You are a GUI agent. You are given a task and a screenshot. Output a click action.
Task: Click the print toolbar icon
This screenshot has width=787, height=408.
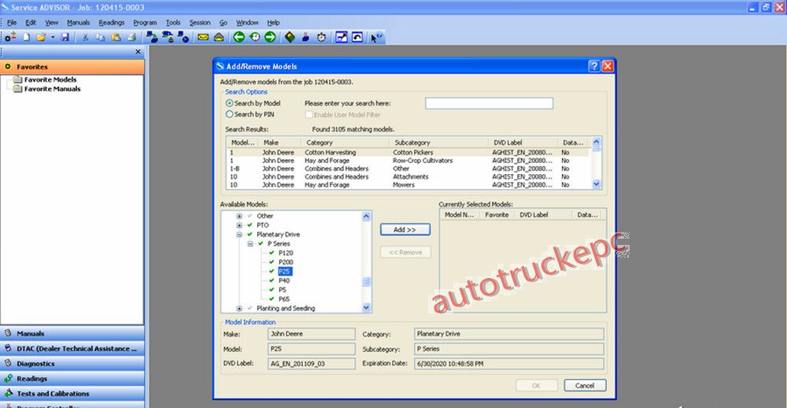coord(131,37)
